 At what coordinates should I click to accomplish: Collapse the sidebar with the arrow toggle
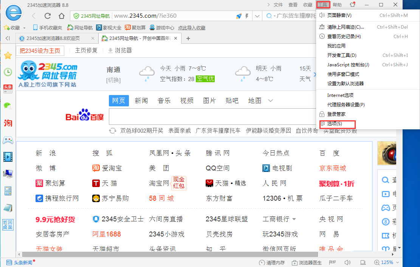[8, 38]
